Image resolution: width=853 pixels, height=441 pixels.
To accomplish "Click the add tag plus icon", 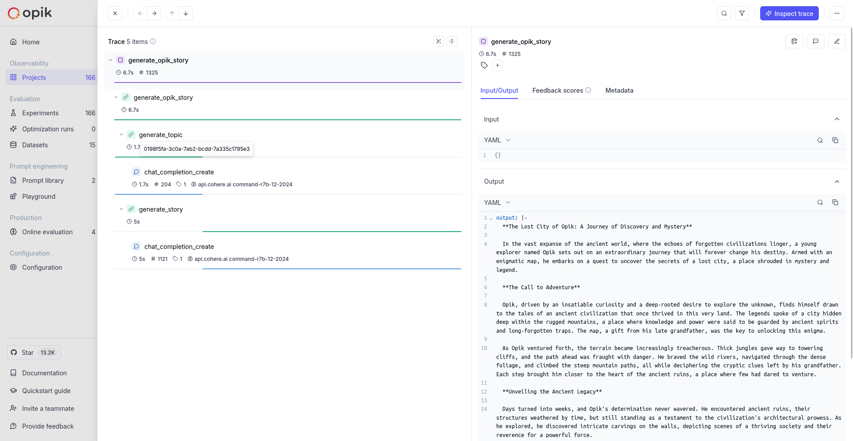I will tap(497, 65).
